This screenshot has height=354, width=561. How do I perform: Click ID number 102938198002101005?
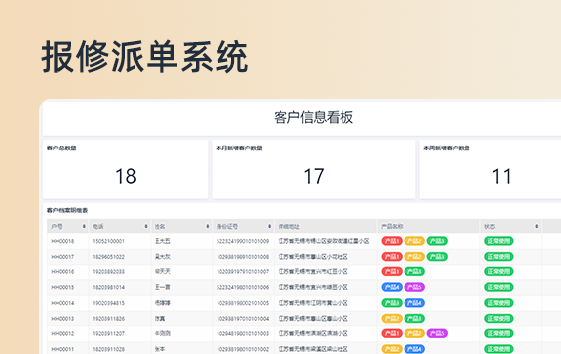242,303
